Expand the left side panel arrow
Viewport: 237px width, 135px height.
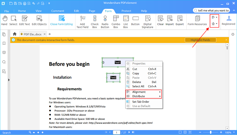coord(9,80)
